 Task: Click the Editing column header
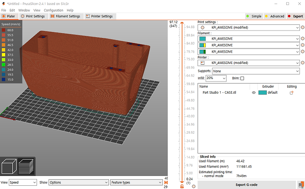pyautogui.click(x=292, y=86)
